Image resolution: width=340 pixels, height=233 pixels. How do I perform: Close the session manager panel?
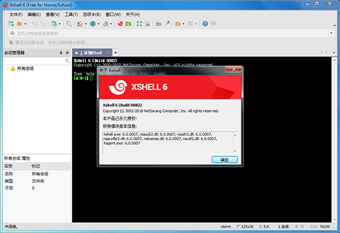coord(67,53)
